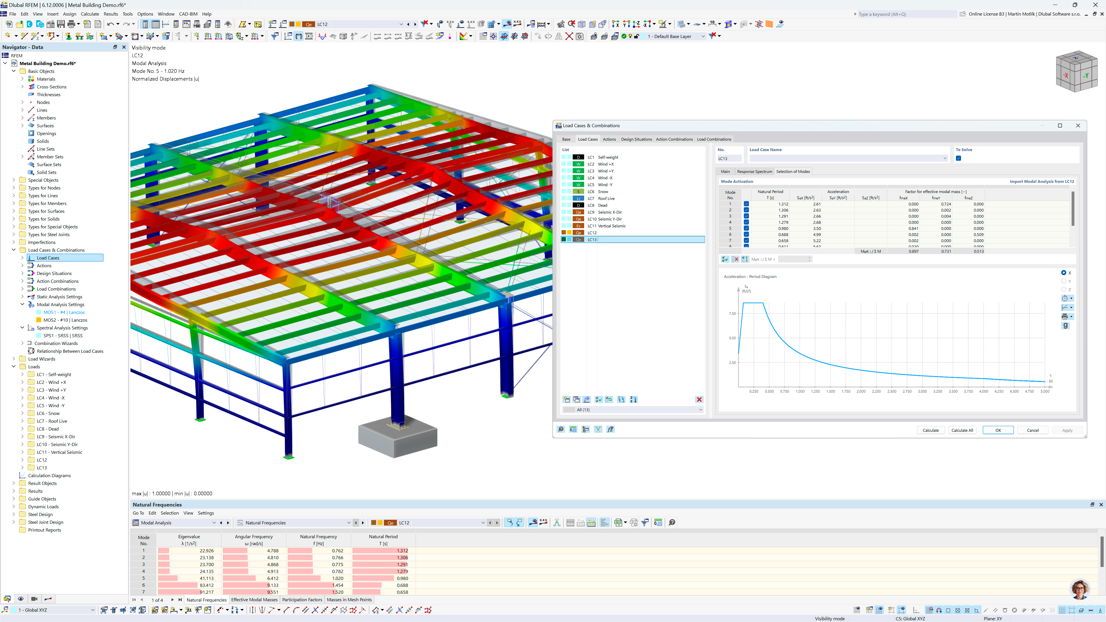Select the Y direction radio button on diagram
Image resolution: width=1106 pixels, height=622 pixels.
click(1064, 281)
